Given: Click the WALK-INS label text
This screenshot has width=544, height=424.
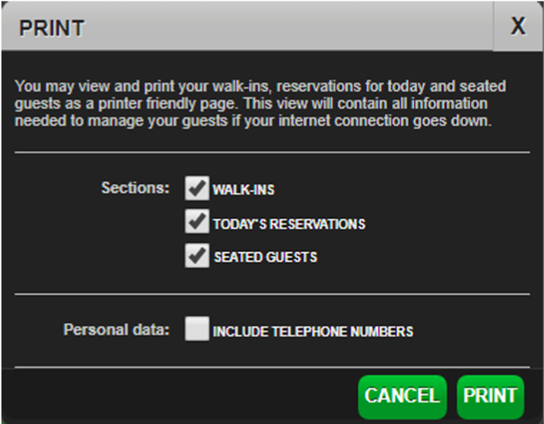Looking at the screenshot, I should [243, 190].
